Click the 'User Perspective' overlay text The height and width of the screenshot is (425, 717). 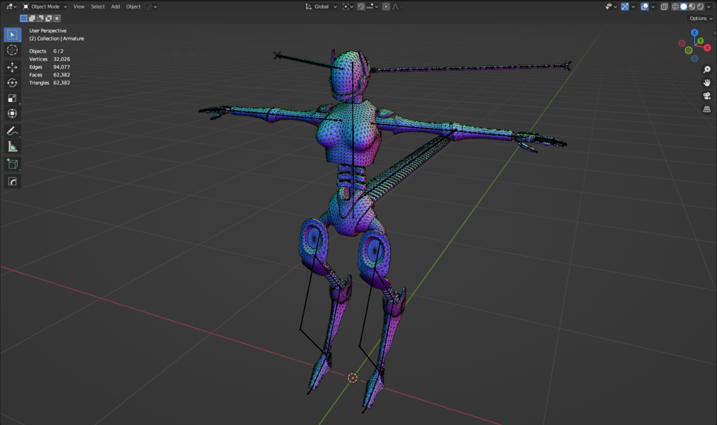pyautogui.click(x=48, y=31)
